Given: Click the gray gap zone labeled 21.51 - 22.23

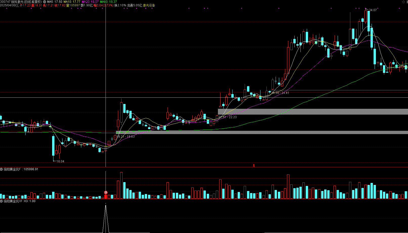Looking at the screenshot, I should pos(304,112).
